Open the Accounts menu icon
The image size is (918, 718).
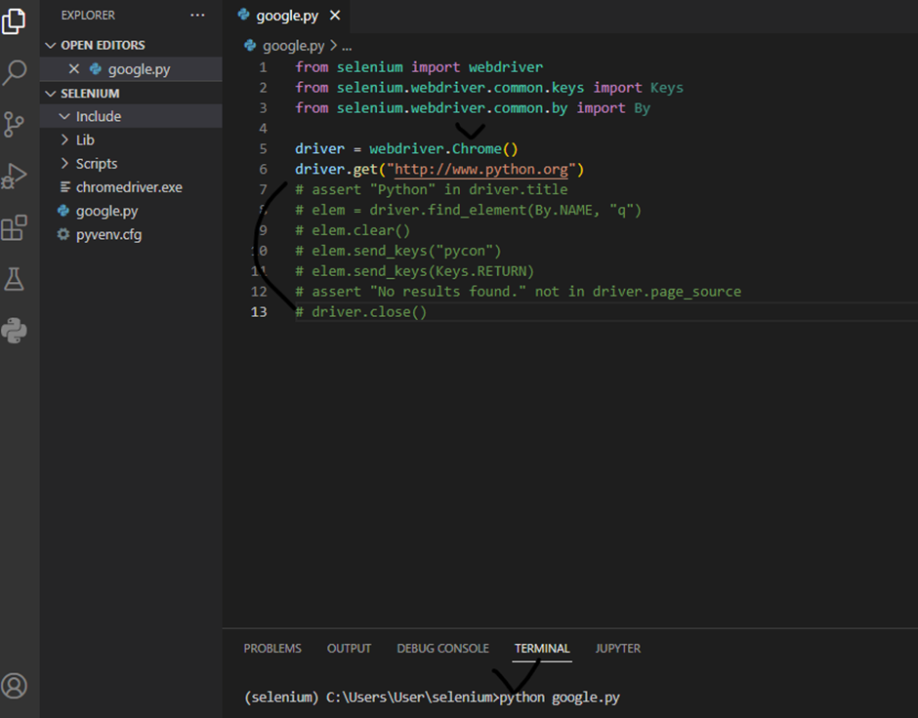[x=14, y=686]
